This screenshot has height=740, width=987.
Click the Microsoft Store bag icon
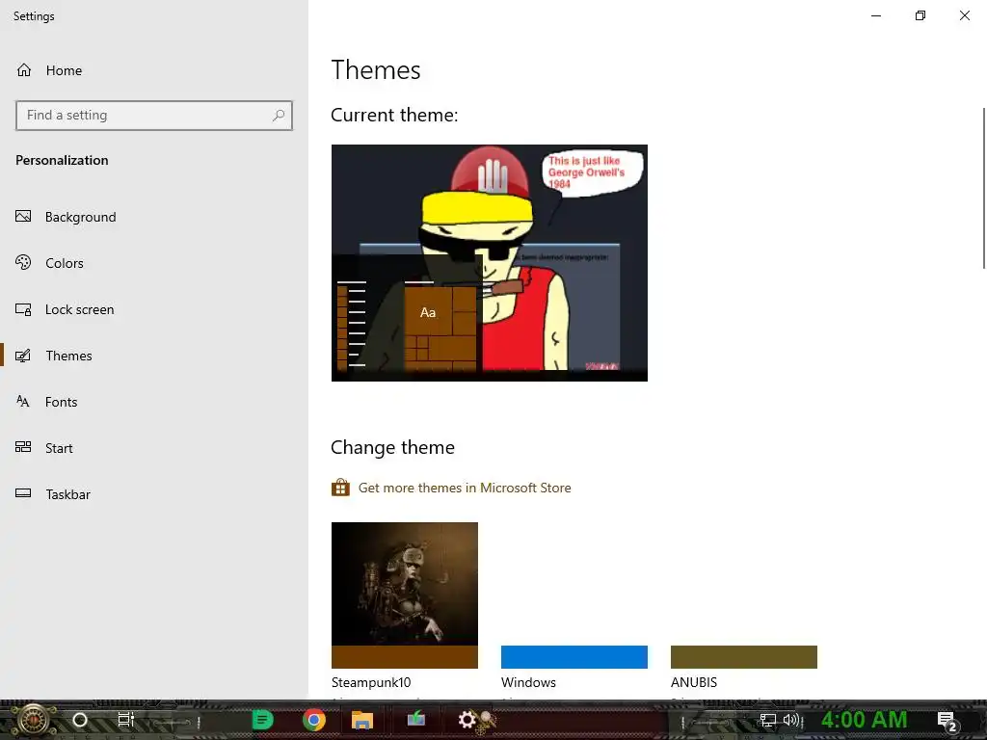[x=340, y=488]
